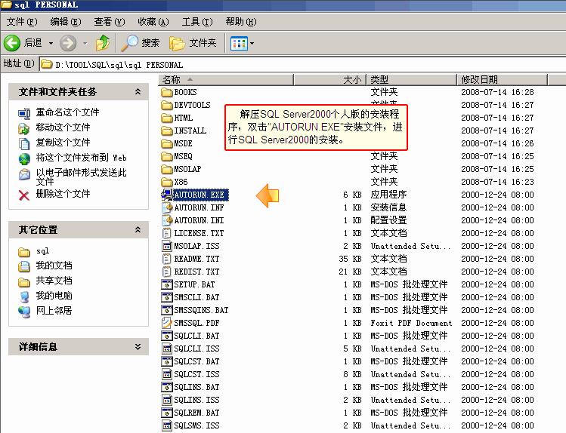The width and height of the screenshot is (566, 433).
Task: Collapse the 其它位置 panel
Action: [138, 230]
